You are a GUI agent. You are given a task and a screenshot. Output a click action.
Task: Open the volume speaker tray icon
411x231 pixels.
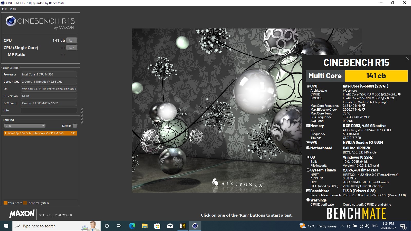point(367,226)
